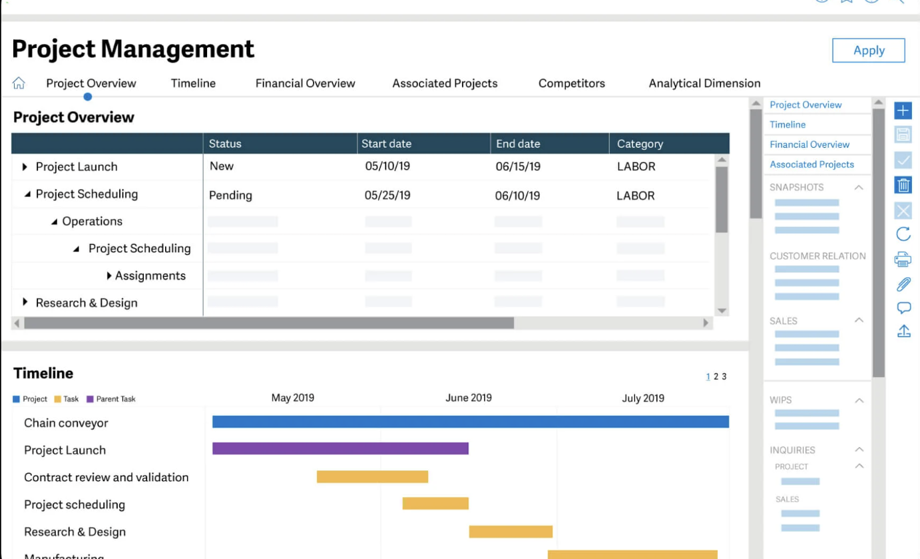The width and height of the screenshot is (920, 559).
Task: Collapse the Operations tree node
Action: tap(54, 222)
